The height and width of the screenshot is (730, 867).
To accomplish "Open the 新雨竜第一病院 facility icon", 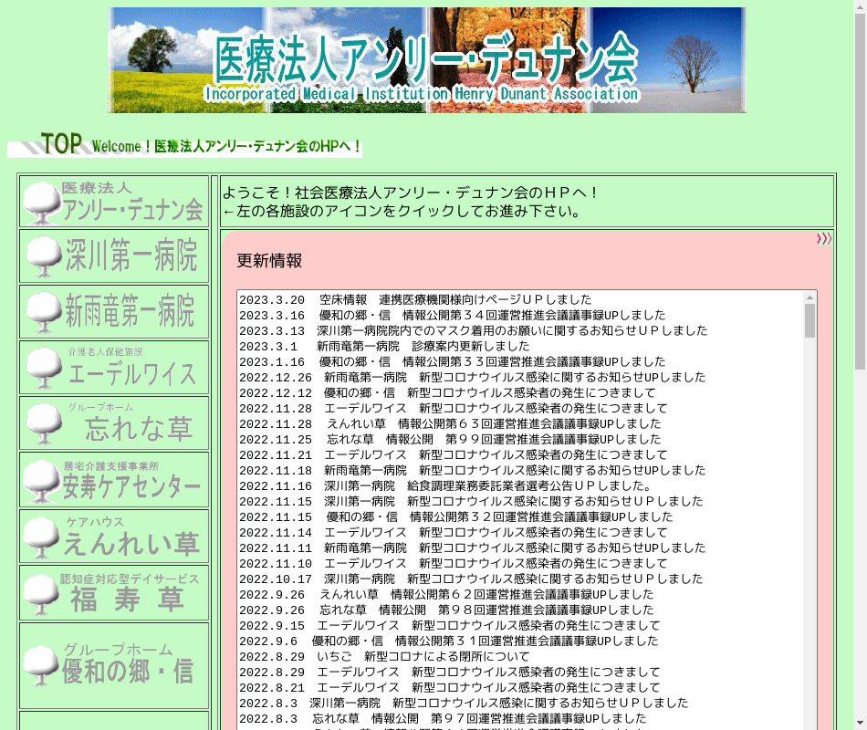I will pyautogui.click(x=114, y=312).
